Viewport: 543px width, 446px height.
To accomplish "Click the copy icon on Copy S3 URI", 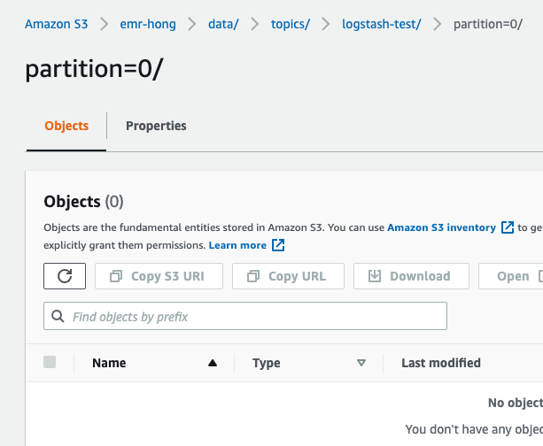I will pyautogui.click(x=115, y=276).
